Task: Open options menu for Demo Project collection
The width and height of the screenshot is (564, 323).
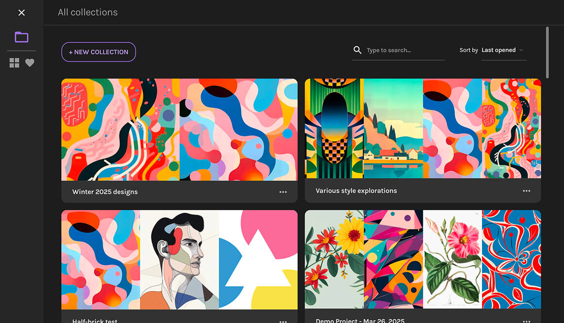Action: (527, 321)
